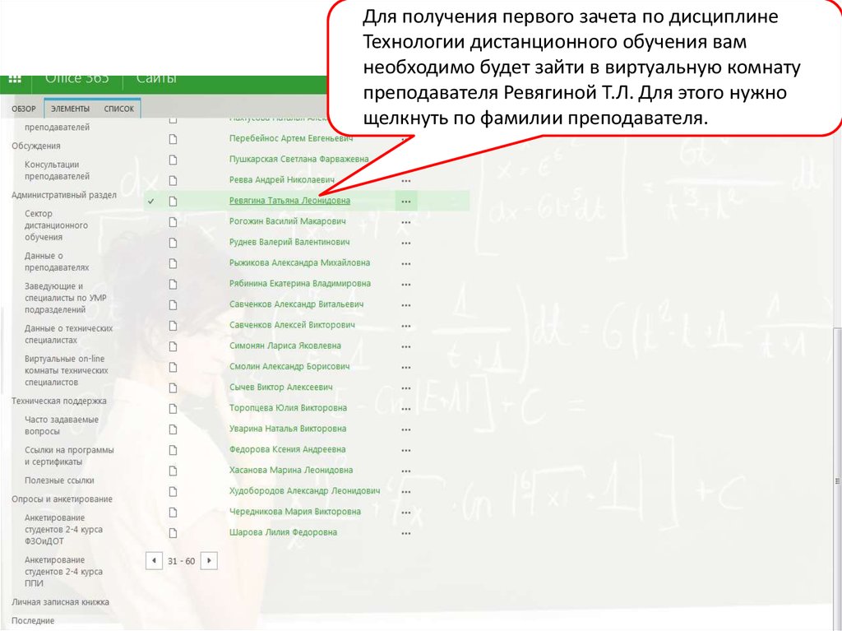Click document icon beside Ревва Андрей Николаевич
The height and width of the screenshot is (631, 842).
(x=173, y=179)
